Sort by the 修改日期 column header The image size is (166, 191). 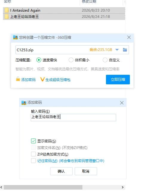click(x=89, y=1)
